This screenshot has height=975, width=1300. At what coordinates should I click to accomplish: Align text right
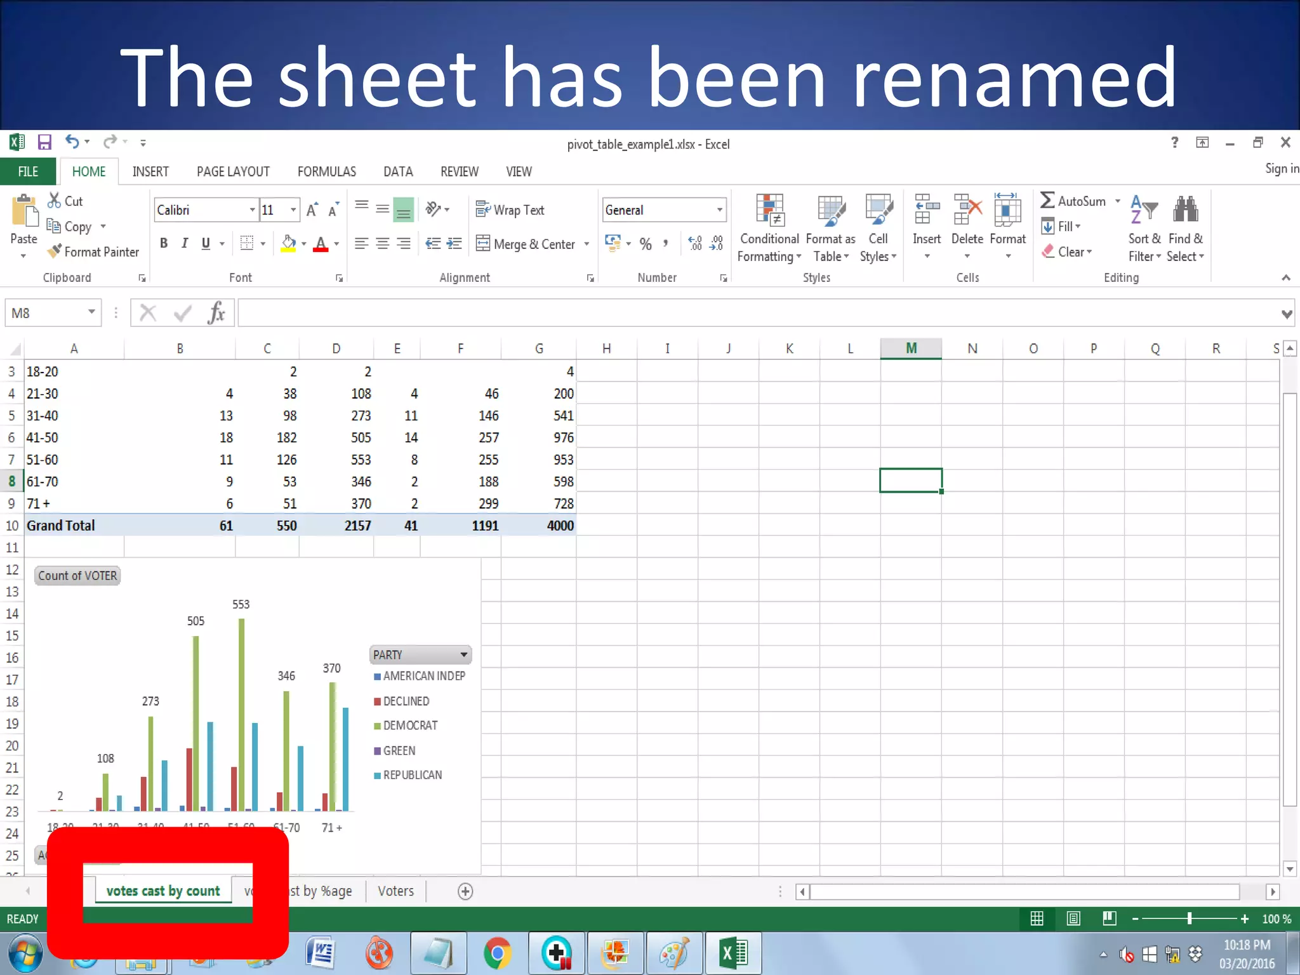pos(404,244)
